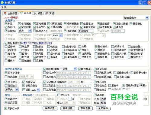Disable the 盛夏大冒险 checkbox
151x115 pixels.
(82, 27)
